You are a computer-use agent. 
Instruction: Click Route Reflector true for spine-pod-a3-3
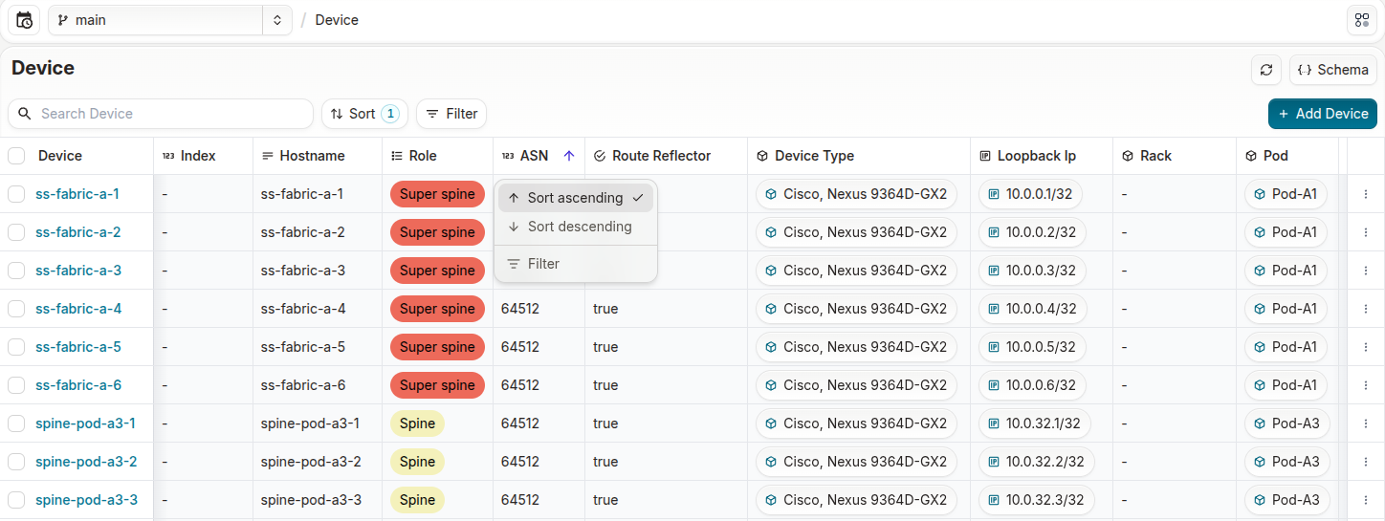tap(605, 500)
